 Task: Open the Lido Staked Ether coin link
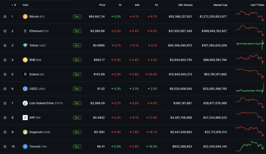click(42, 103)
